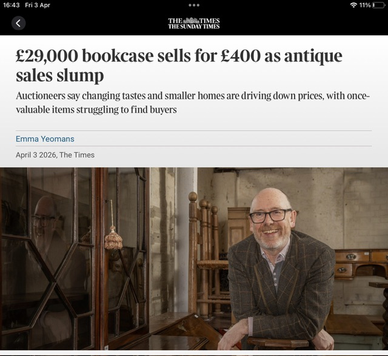Tap the clock showing 16:43

(x=11, y=5)
